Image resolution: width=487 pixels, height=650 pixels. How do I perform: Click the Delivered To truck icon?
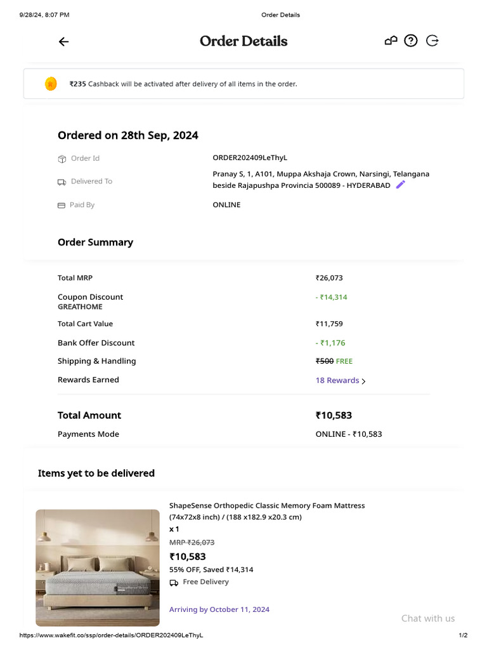pyautogui.click(x=62, y=182)
